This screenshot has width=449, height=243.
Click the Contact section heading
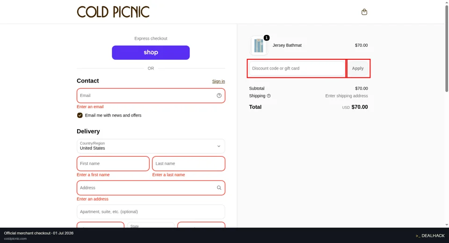click(87, 81)
